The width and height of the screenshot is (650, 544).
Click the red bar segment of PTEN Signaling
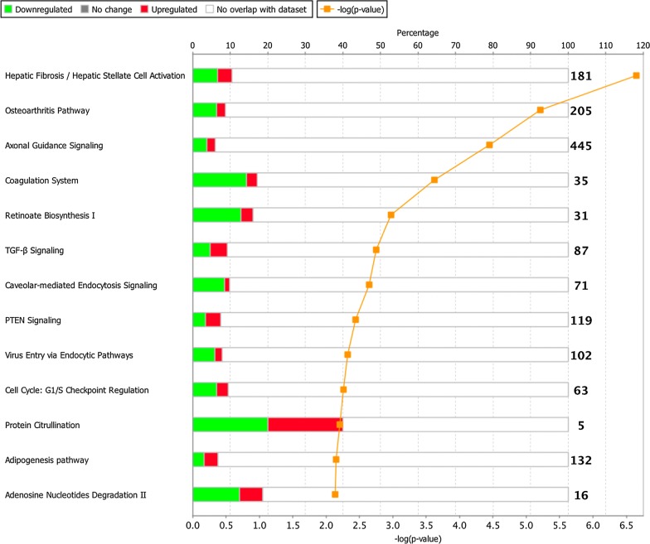point(213,320)
